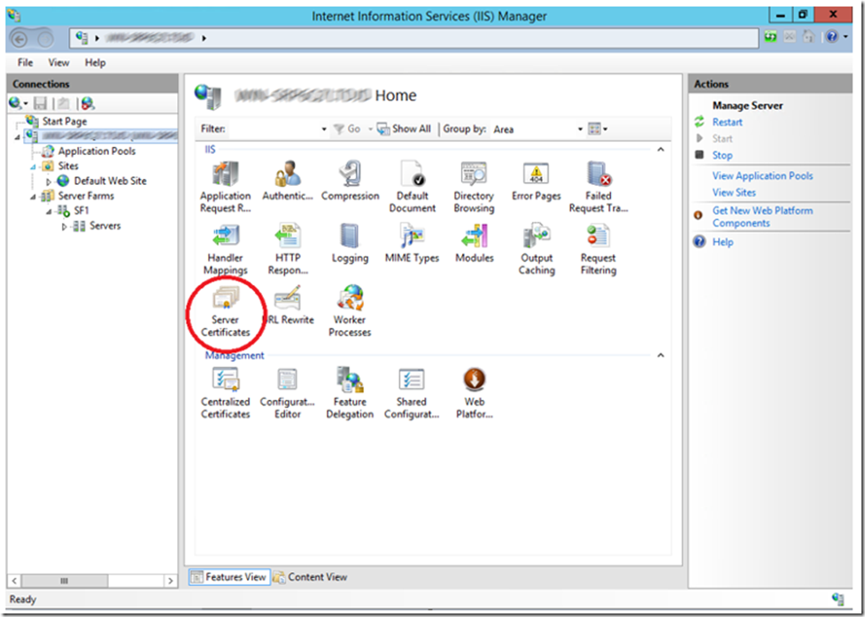This screenshot has height=617, width=865.
Task: Select the Sites node in the tree
Action: pyautogui.click(x=68, y=166)
